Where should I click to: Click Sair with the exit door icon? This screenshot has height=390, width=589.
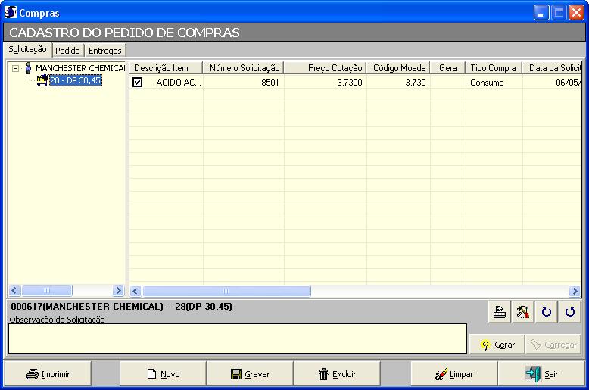pos(541,374)
